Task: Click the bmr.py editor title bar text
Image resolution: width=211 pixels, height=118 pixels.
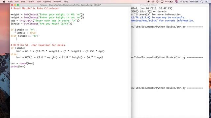Action: [x=70, y=5]
